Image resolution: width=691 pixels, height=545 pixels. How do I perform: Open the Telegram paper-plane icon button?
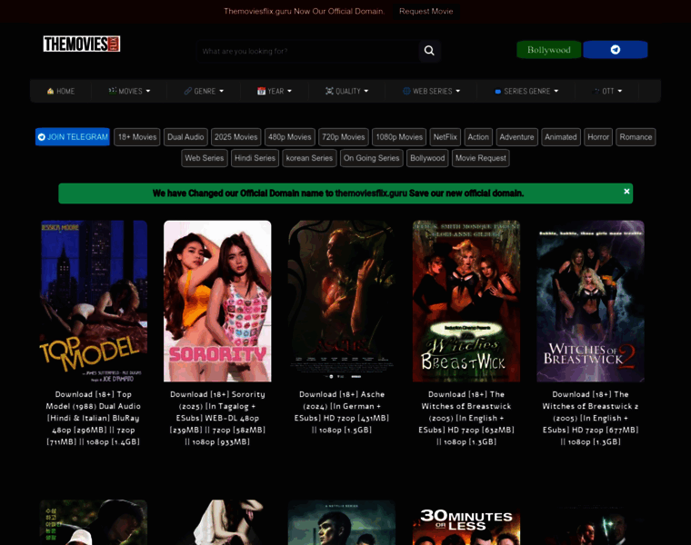tap(616, 50)
